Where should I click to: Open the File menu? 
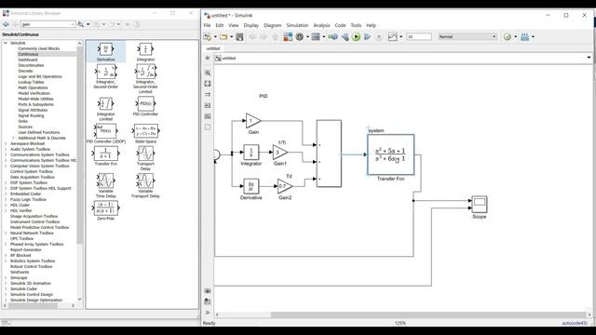coord(207,25)
